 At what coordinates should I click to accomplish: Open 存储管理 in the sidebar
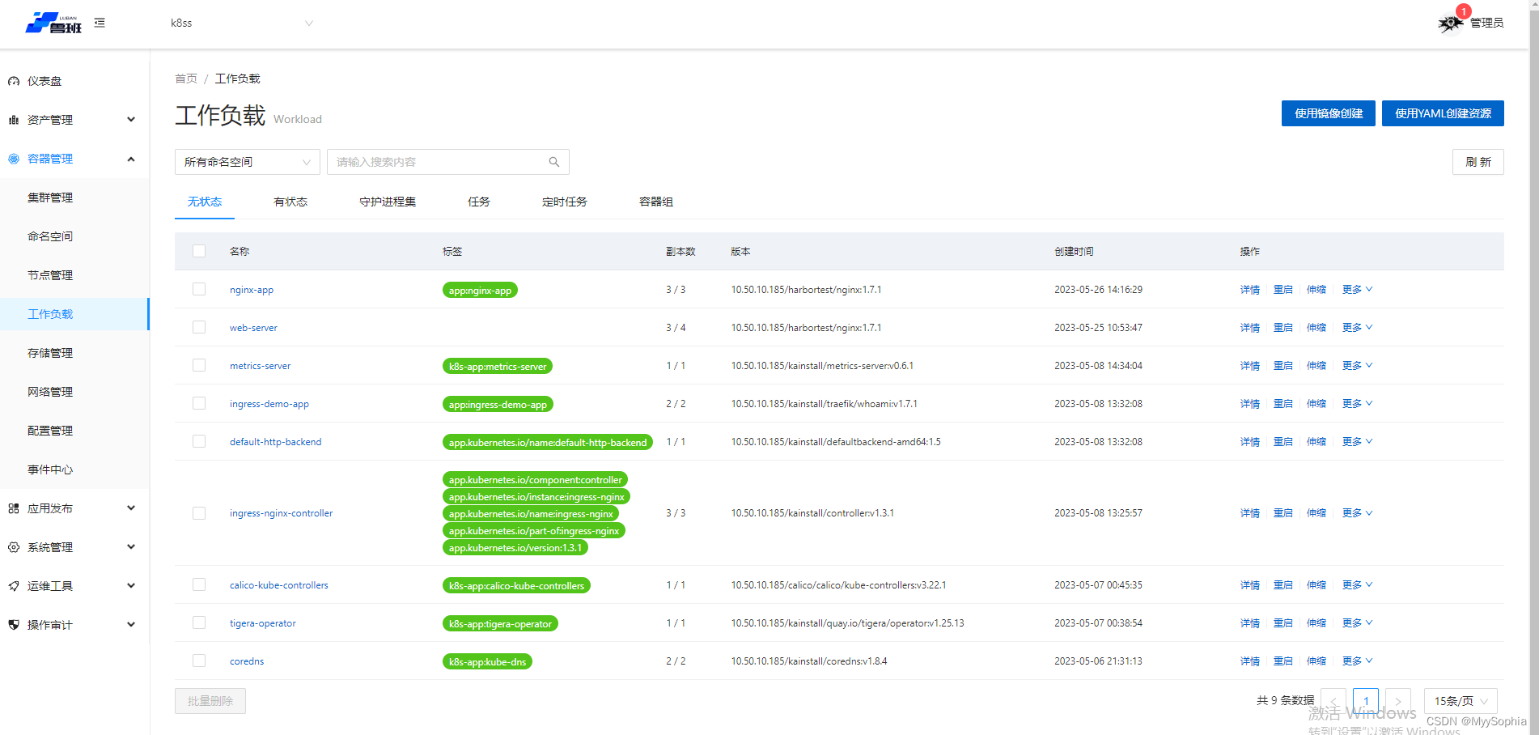(x=50, y=353)
